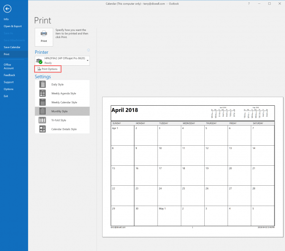Select the Weekly Calendar Style icon
285x251 pixels.
coord(42,102)
